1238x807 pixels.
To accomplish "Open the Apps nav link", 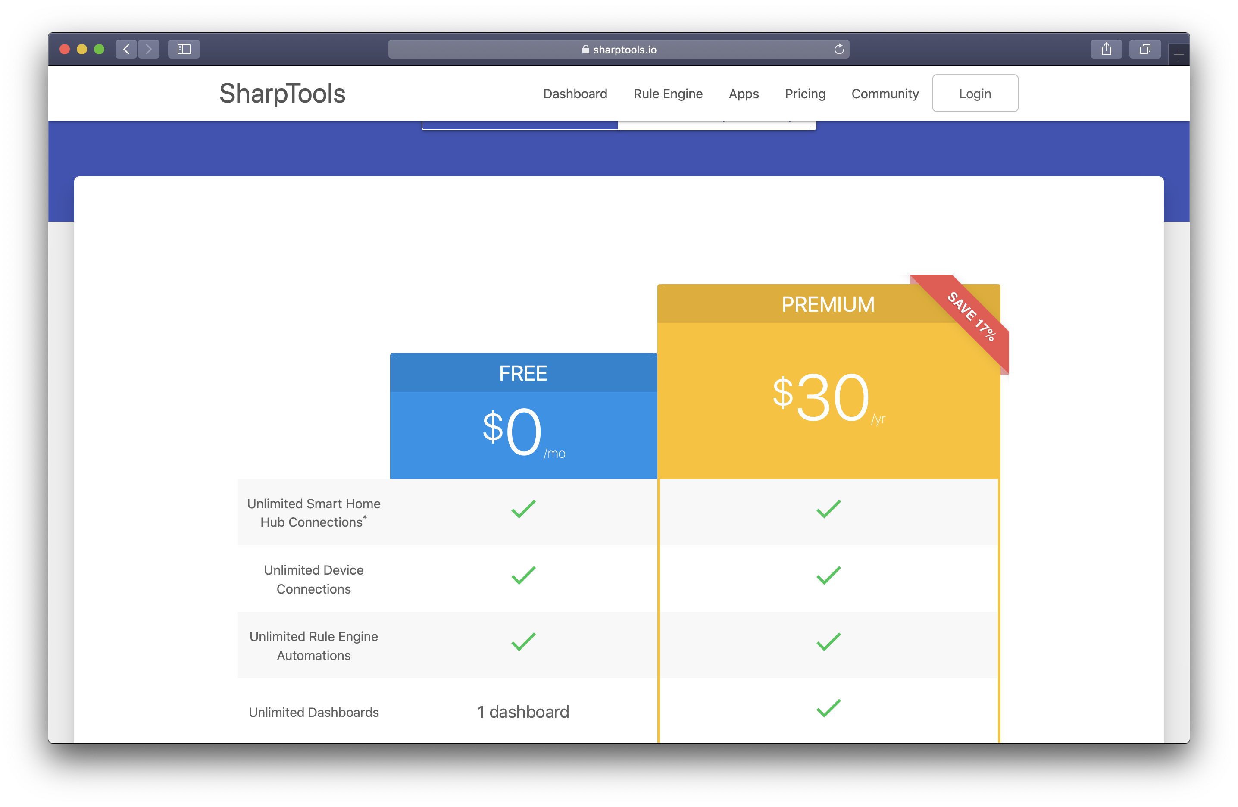I will click(743, 94).
